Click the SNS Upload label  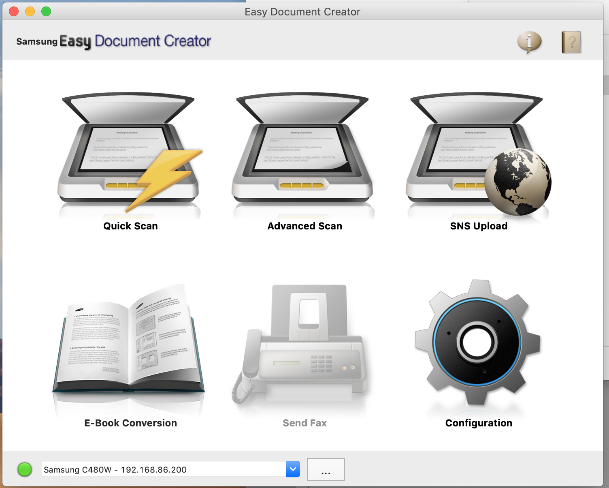pos(479,226)
